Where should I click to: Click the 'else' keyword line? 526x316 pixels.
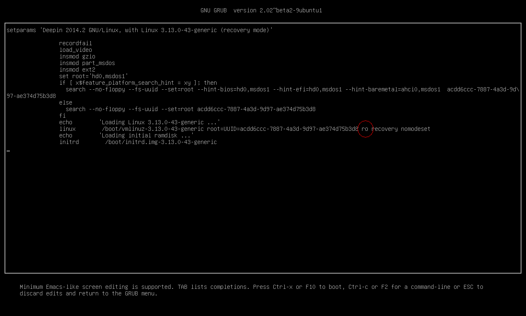tap(66, 102)
